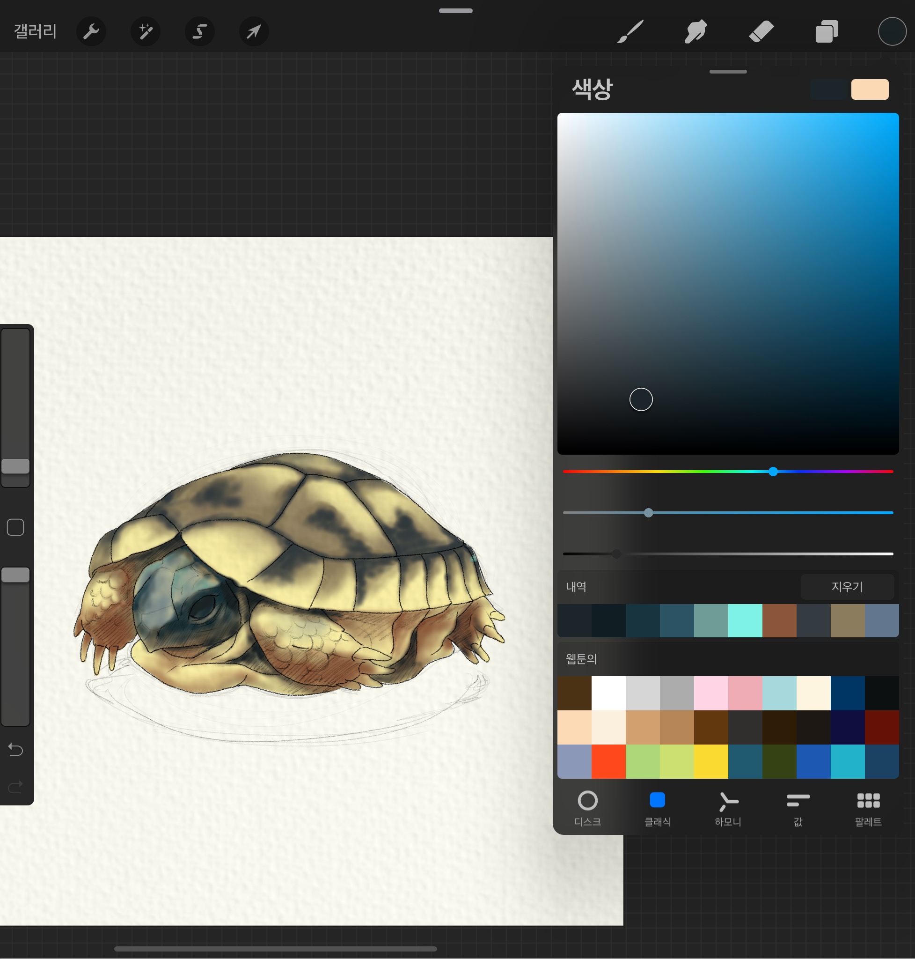This screenshot has width=915, height=959.
Task: Select the Smudge tool
Action: click(x=695, y=32)
